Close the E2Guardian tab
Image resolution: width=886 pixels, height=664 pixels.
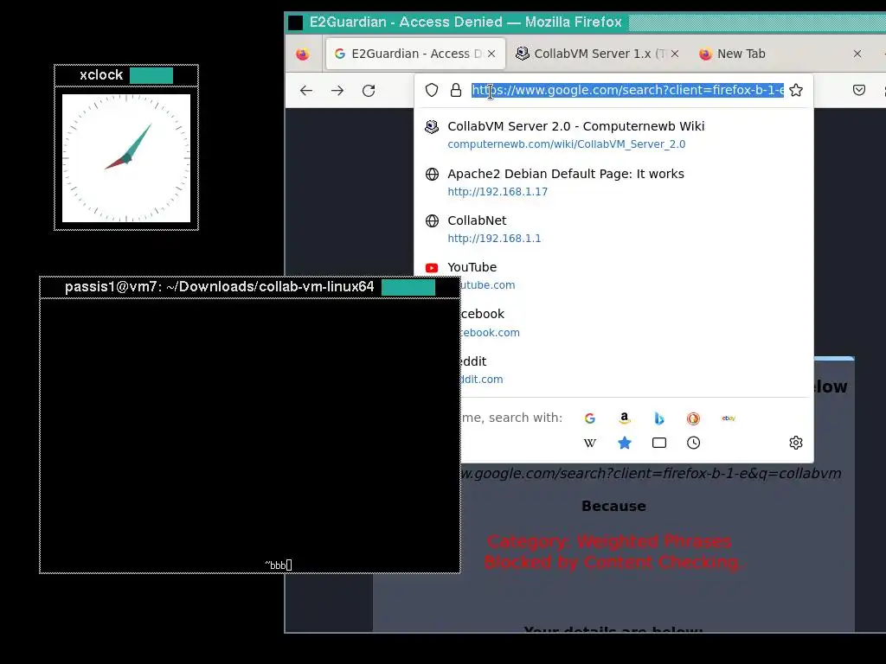click(491, 54)
